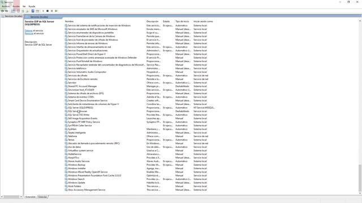Select the VirtualBox system service icon

point(66,151)
